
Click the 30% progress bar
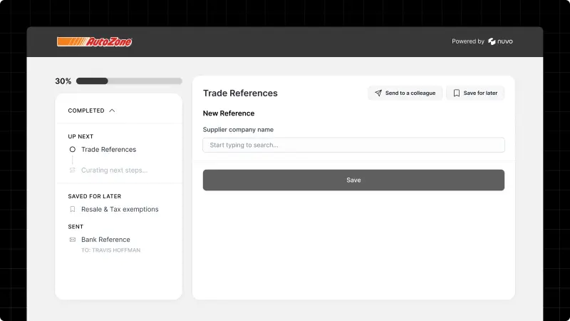(129, 81)
